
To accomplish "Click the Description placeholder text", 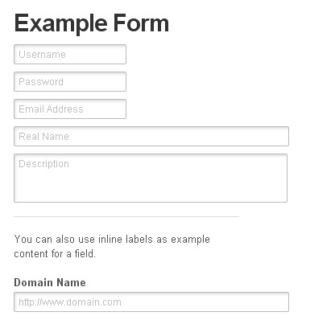I will pos(43,164).
